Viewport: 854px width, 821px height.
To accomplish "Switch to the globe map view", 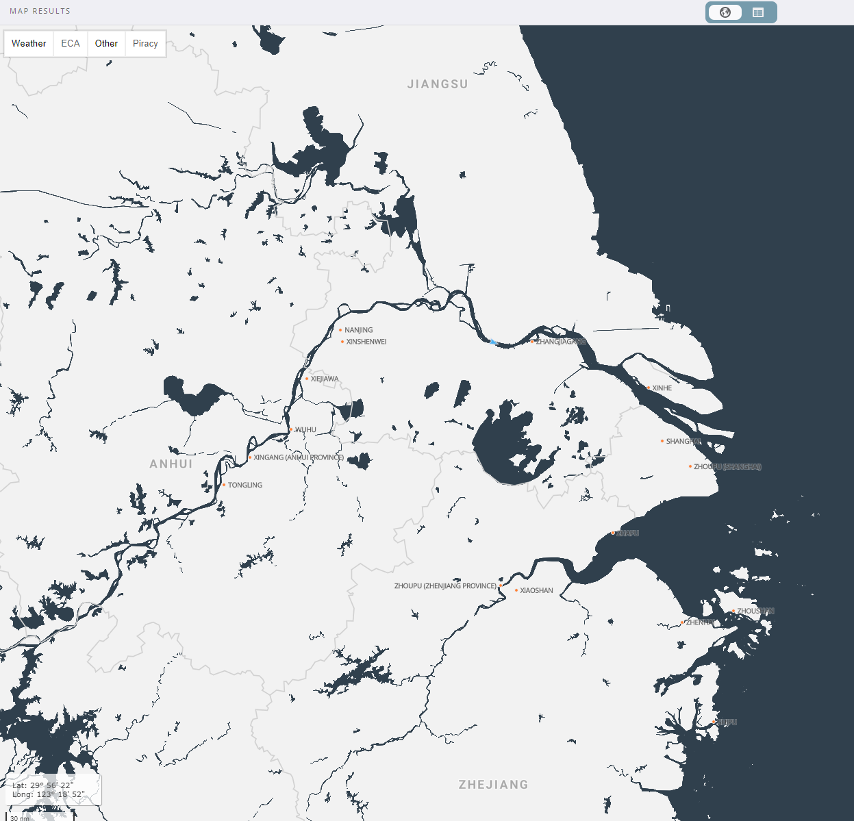I will [x=726, y=12].
